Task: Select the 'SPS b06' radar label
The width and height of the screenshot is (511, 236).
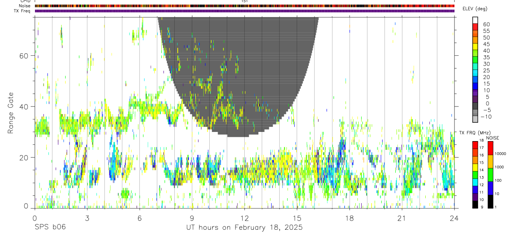Action: click(50, 227)
